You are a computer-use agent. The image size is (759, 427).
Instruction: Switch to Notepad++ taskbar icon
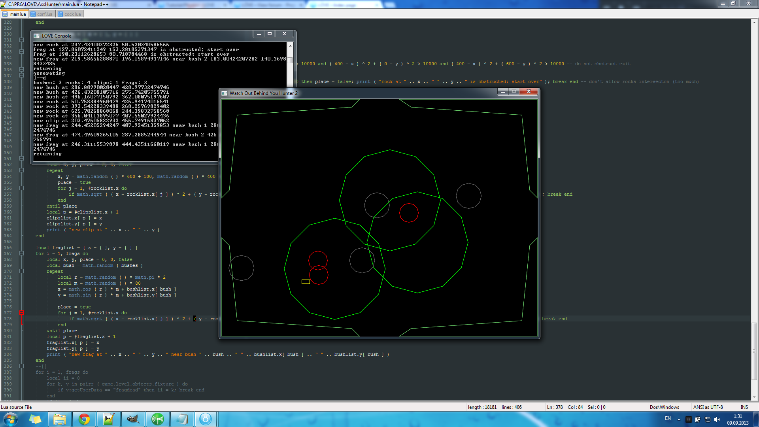click(x=108, y=419)
